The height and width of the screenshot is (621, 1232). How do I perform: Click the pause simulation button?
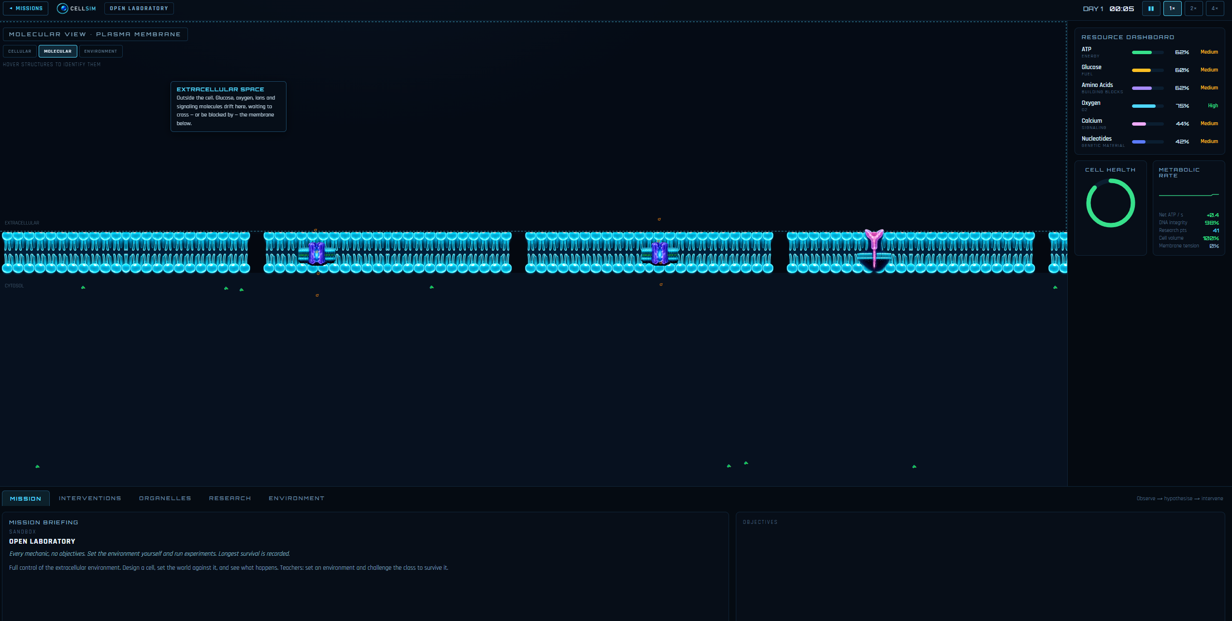[x=1151, y=9]
